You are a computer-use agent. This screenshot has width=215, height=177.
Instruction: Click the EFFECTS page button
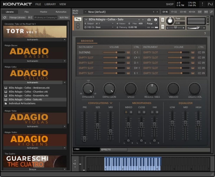point(114,150)
